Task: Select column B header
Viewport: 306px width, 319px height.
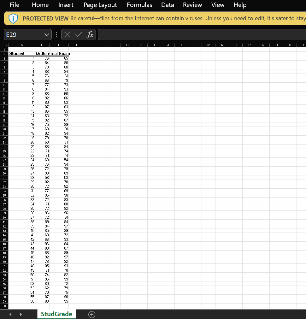Action: coord(42,45)
